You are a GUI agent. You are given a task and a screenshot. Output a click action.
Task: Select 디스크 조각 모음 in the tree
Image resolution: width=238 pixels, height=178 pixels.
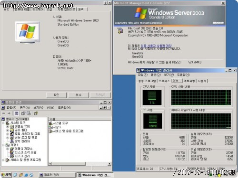(25, 152)
